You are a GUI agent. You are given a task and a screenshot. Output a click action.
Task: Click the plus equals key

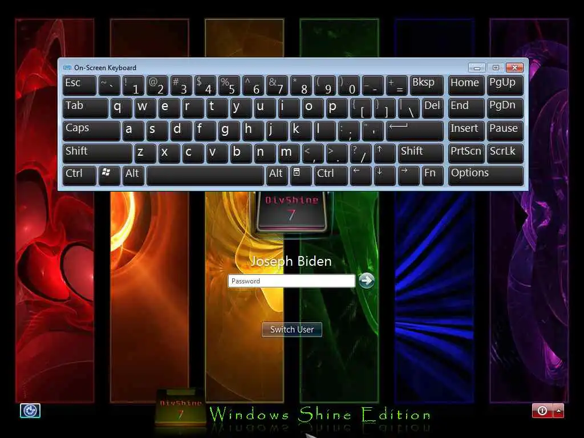[396, 86]
